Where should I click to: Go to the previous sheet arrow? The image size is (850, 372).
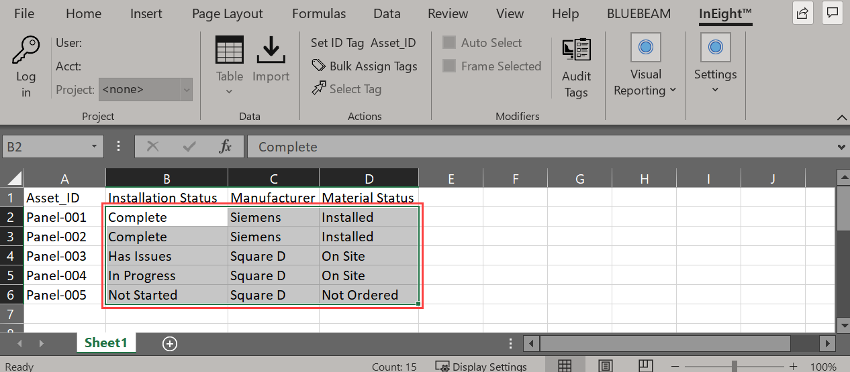19,343
